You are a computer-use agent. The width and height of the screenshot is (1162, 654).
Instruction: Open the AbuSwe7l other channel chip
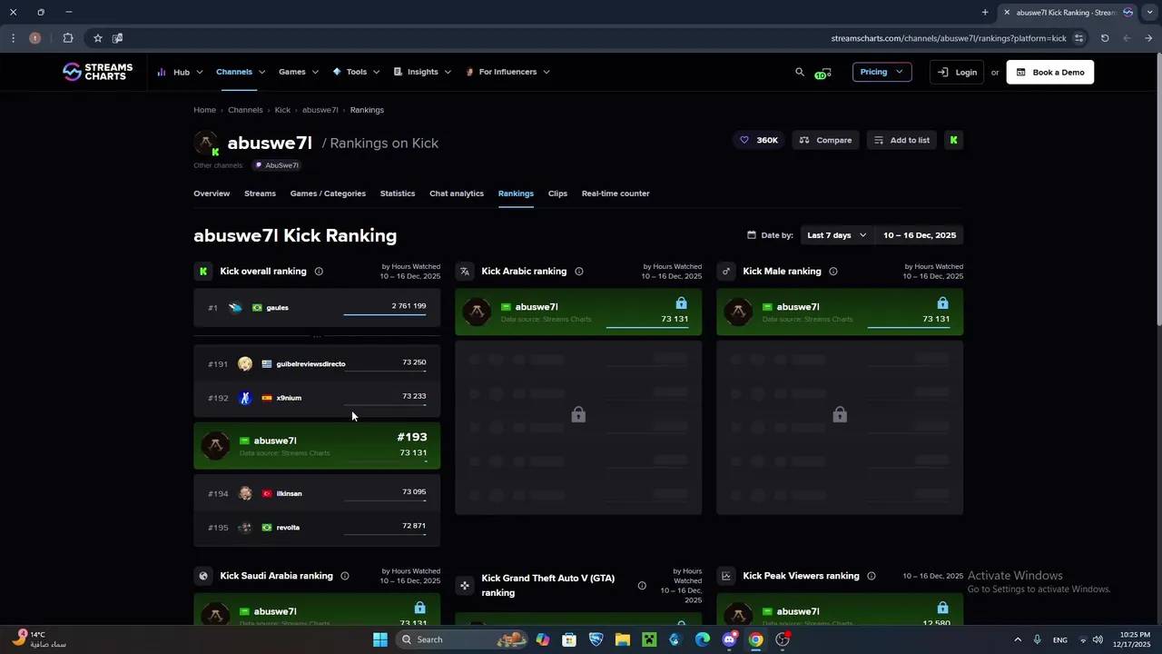pyautogui.click(x=277, y=165)
